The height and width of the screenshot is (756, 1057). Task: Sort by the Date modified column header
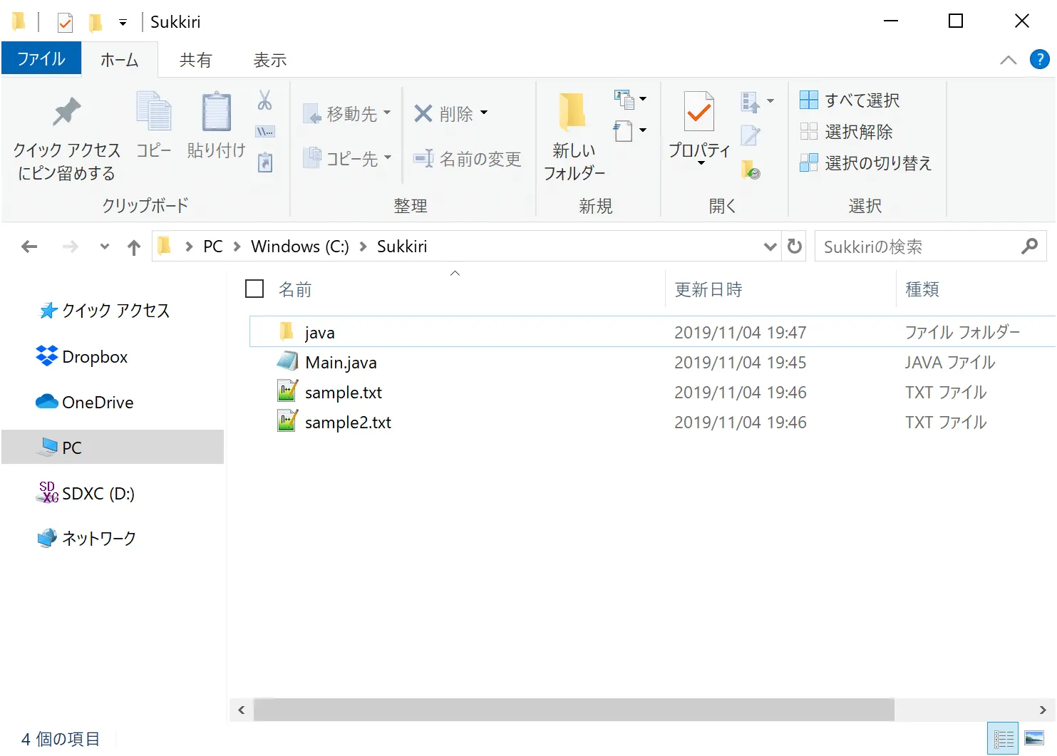(x=708, y=289)
